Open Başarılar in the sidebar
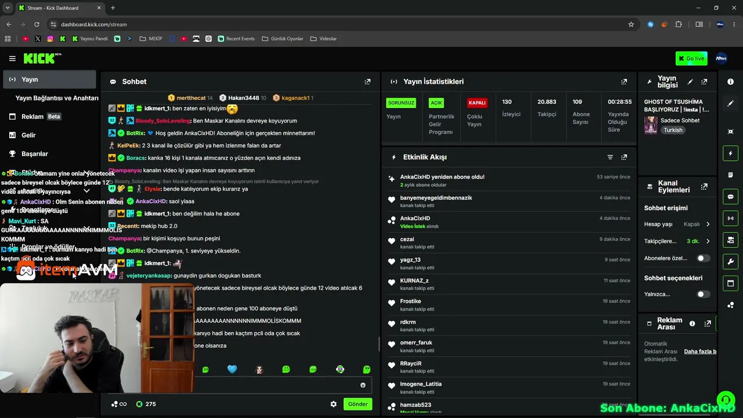The width and height of the screenshot is (743, 418). coord(49,154)
